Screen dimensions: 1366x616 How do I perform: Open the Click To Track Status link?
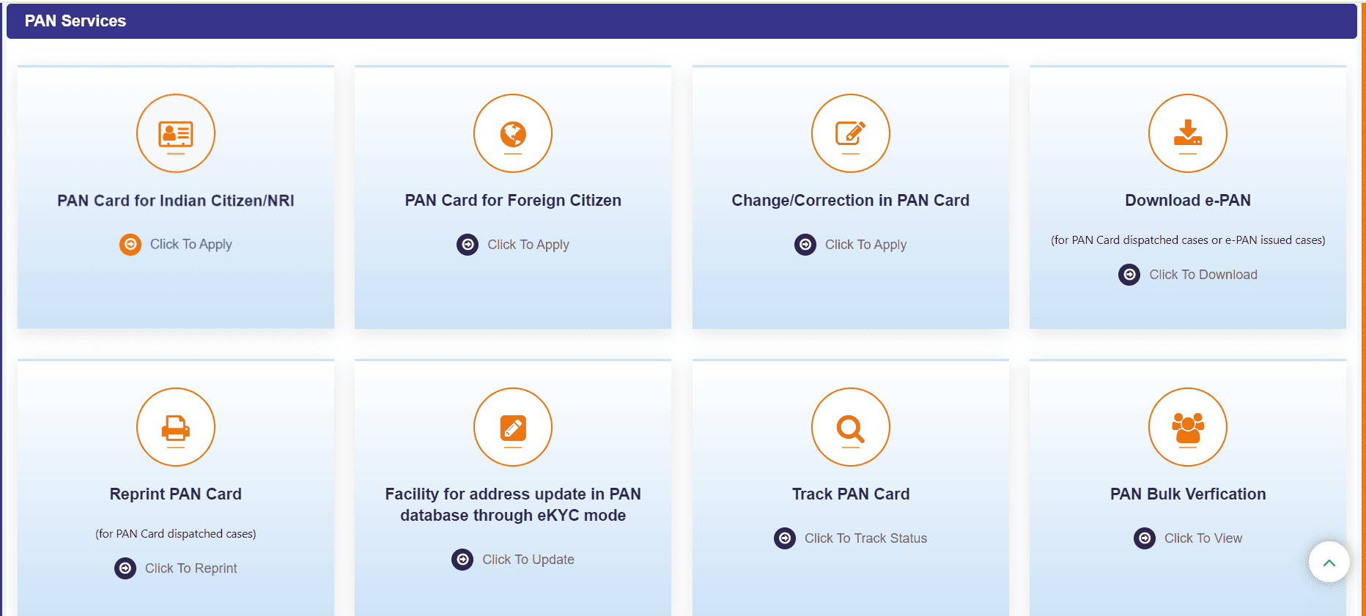coord(865,538)
